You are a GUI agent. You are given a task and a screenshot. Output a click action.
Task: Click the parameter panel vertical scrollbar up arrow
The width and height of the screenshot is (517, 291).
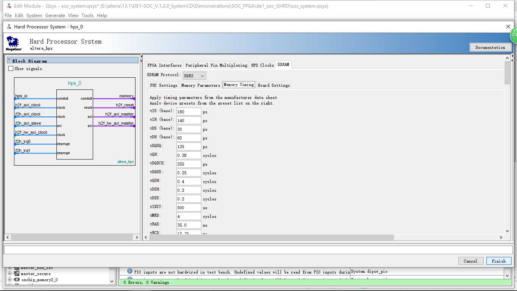508,58
